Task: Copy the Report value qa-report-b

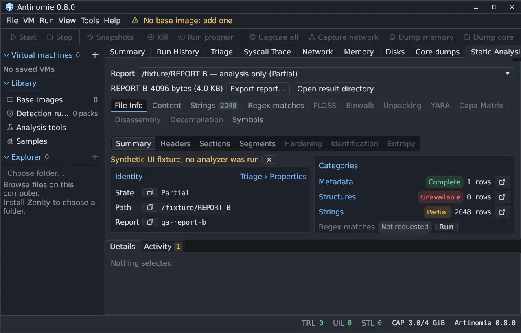Action: click(150, 222)
